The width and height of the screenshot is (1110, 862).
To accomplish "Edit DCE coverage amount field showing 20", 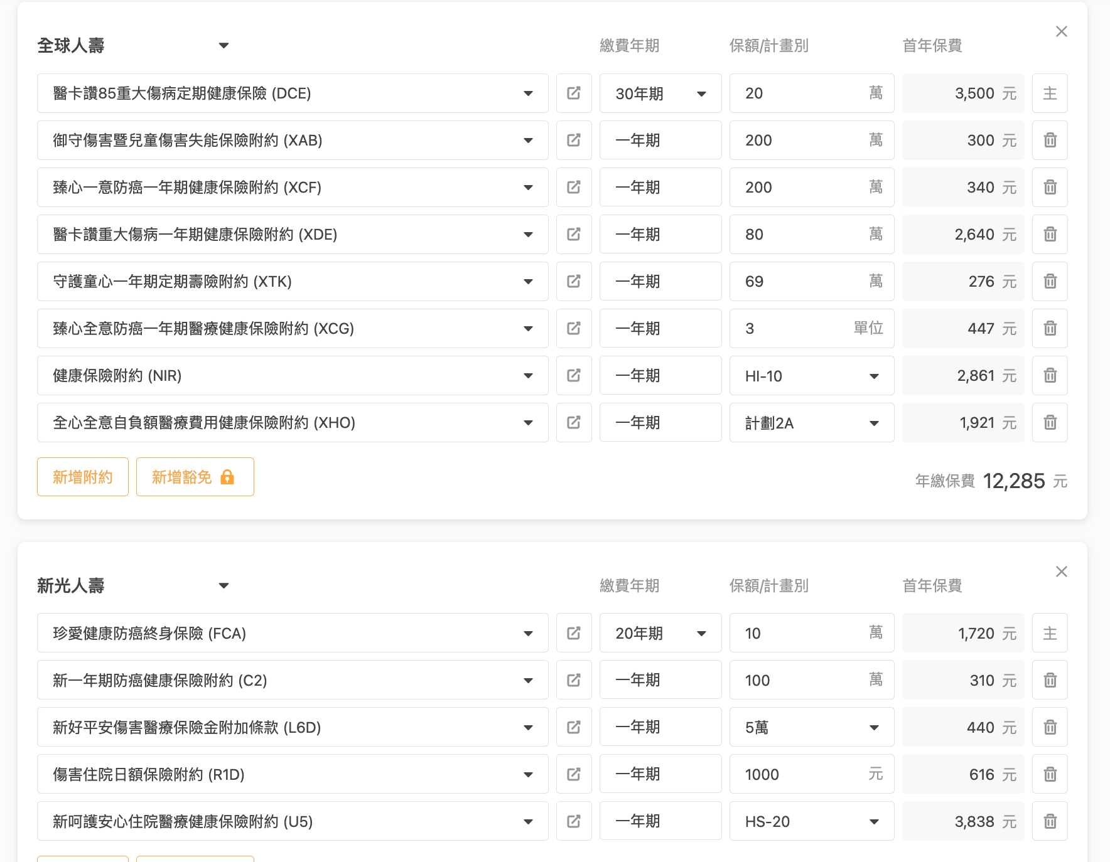I will pos(812,93).
